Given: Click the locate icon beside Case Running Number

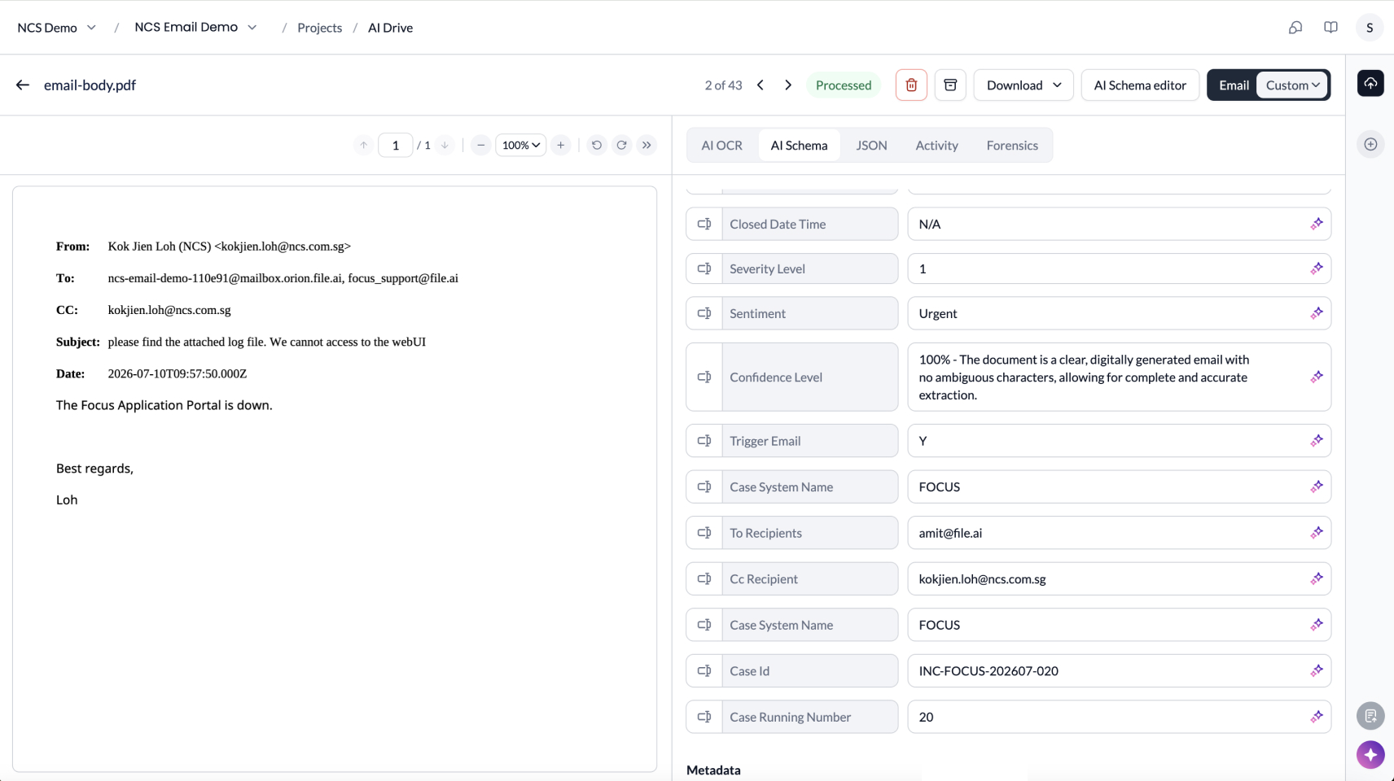Looking at the screenshot, I should pos(704,717).
